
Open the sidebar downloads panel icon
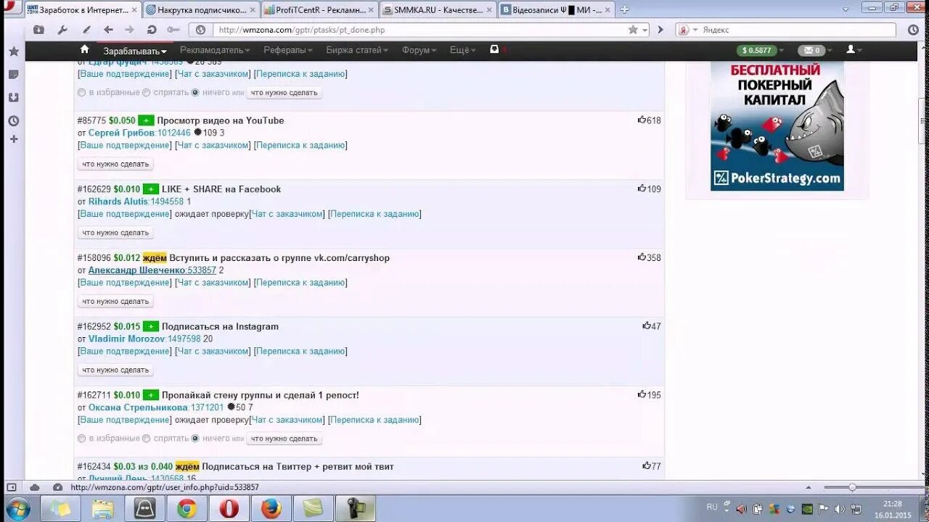tap(13, 97)
